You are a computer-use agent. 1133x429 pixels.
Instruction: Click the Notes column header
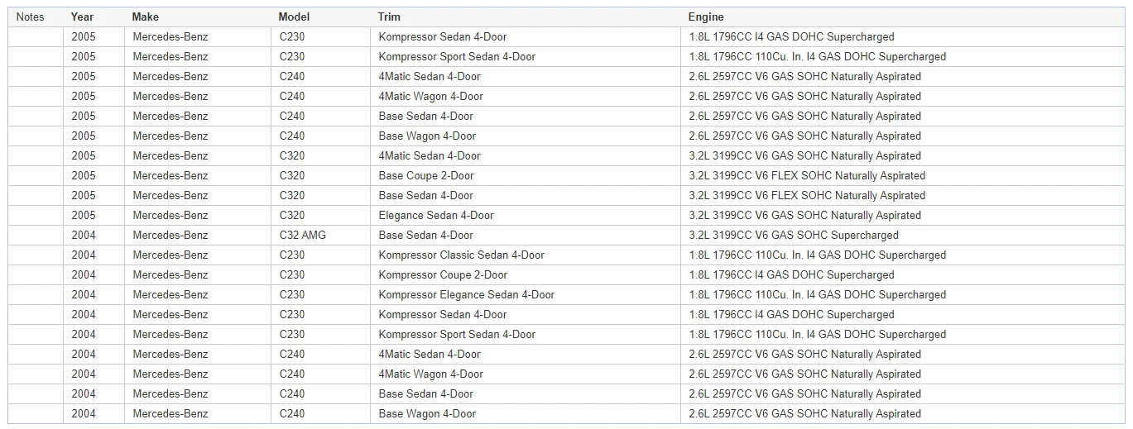36,17
